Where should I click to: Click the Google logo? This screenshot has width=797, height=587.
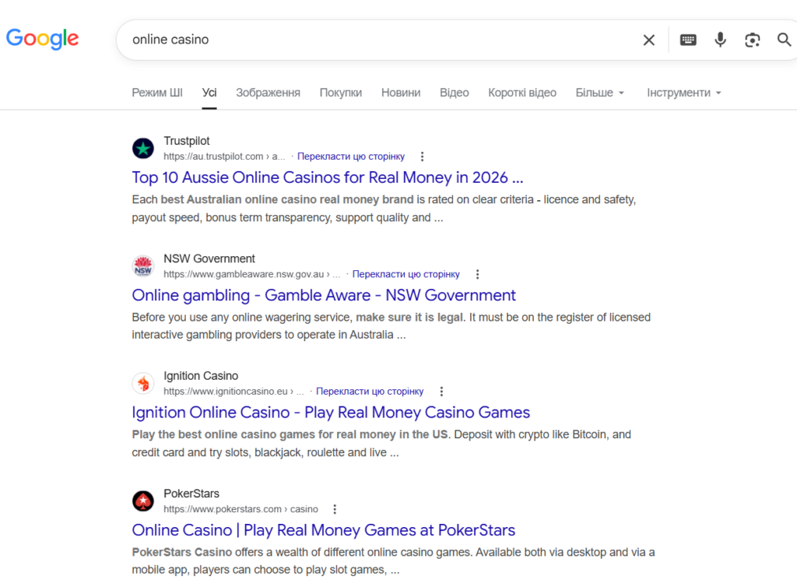coord(42,39)
